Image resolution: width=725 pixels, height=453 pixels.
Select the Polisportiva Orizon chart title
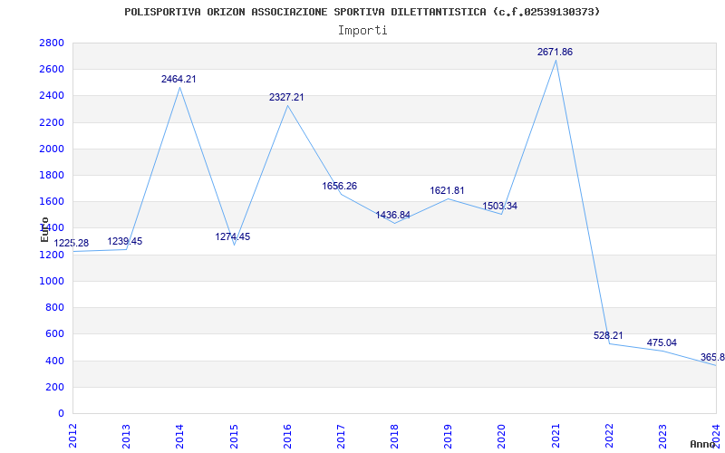coord(362,12)
